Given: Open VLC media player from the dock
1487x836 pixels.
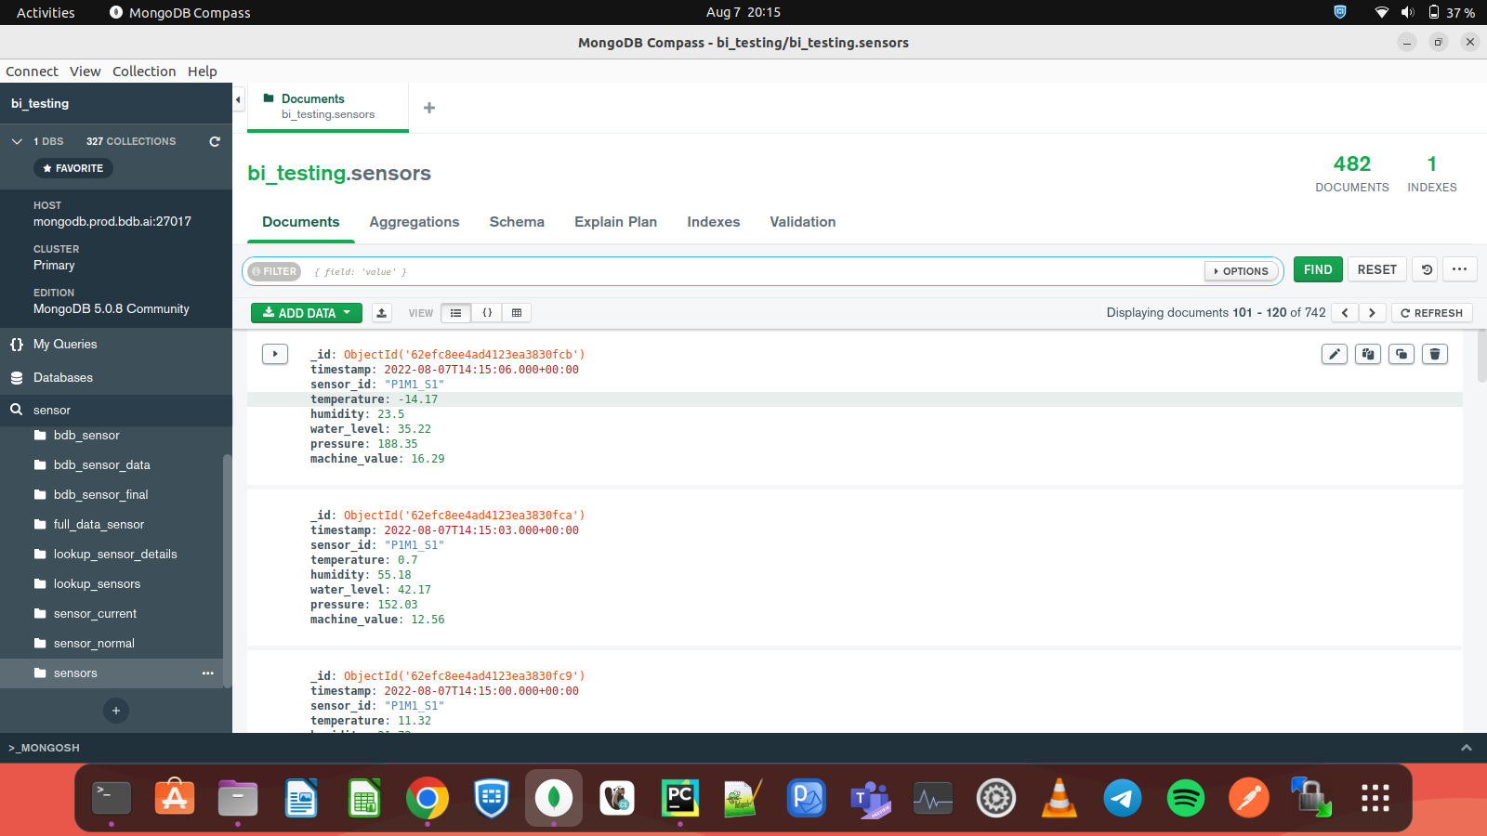Looking at the screenshot, I should coord(1059,798).
